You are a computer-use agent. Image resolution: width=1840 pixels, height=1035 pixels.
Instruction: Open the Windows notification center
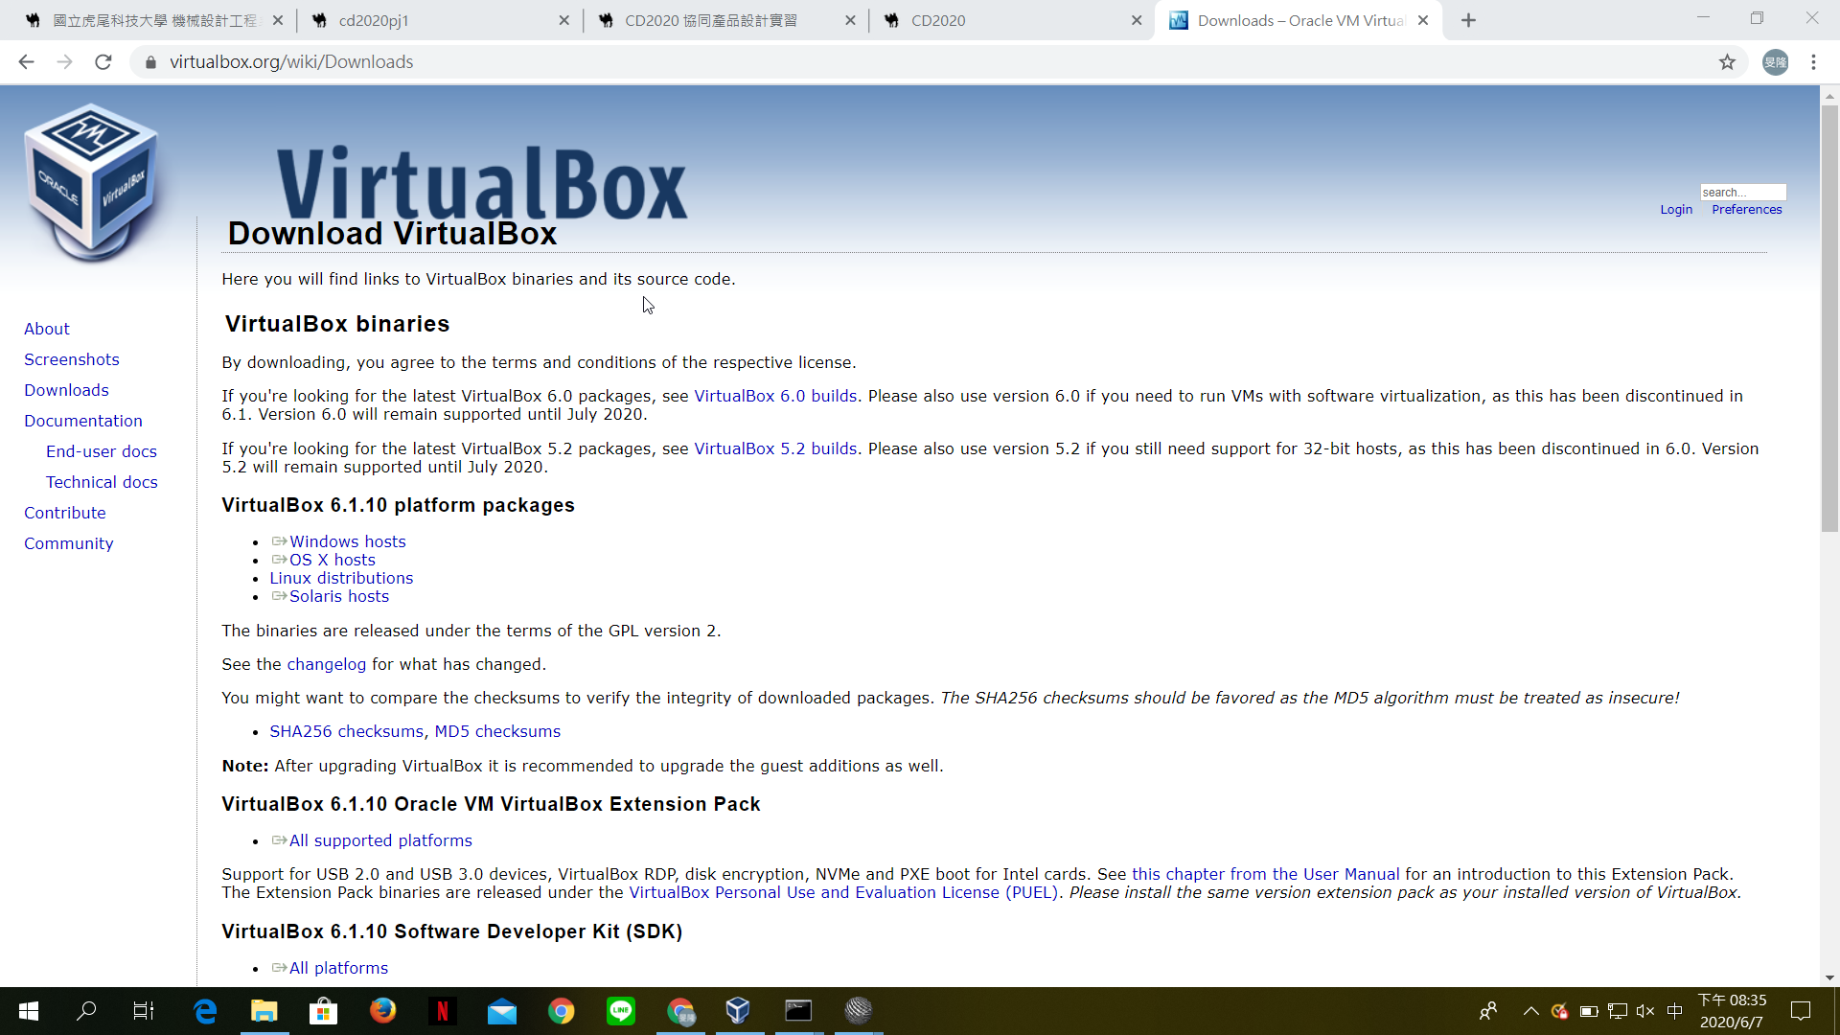click(x=1801, y=1011)
